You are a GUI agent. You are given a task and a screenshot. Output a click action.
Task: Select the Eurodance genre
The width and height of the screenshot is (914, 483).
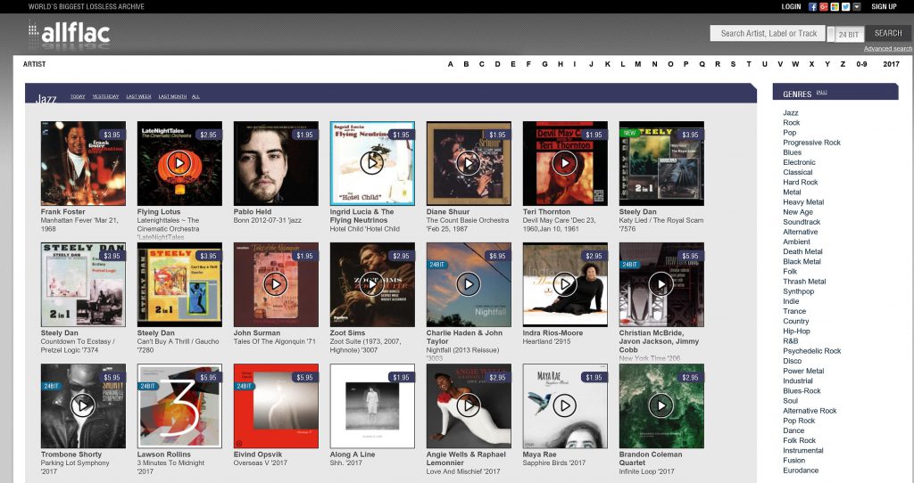[x=801, y=471]
